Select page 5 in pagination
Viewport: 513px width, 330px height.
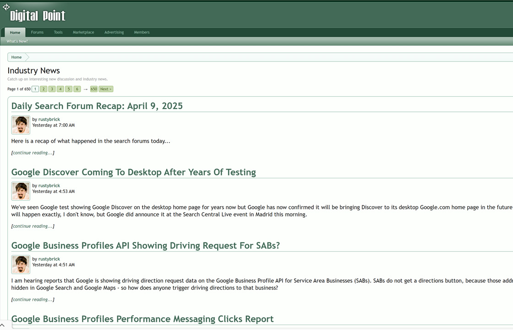69,89
